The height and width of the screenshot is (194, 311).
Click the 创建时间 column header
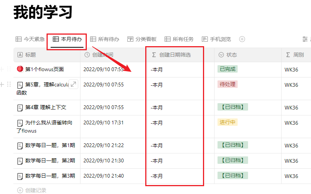[113, 55]
